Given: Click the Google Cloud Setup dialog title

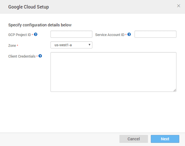Looking at the screenshot, I should [28, 7].
